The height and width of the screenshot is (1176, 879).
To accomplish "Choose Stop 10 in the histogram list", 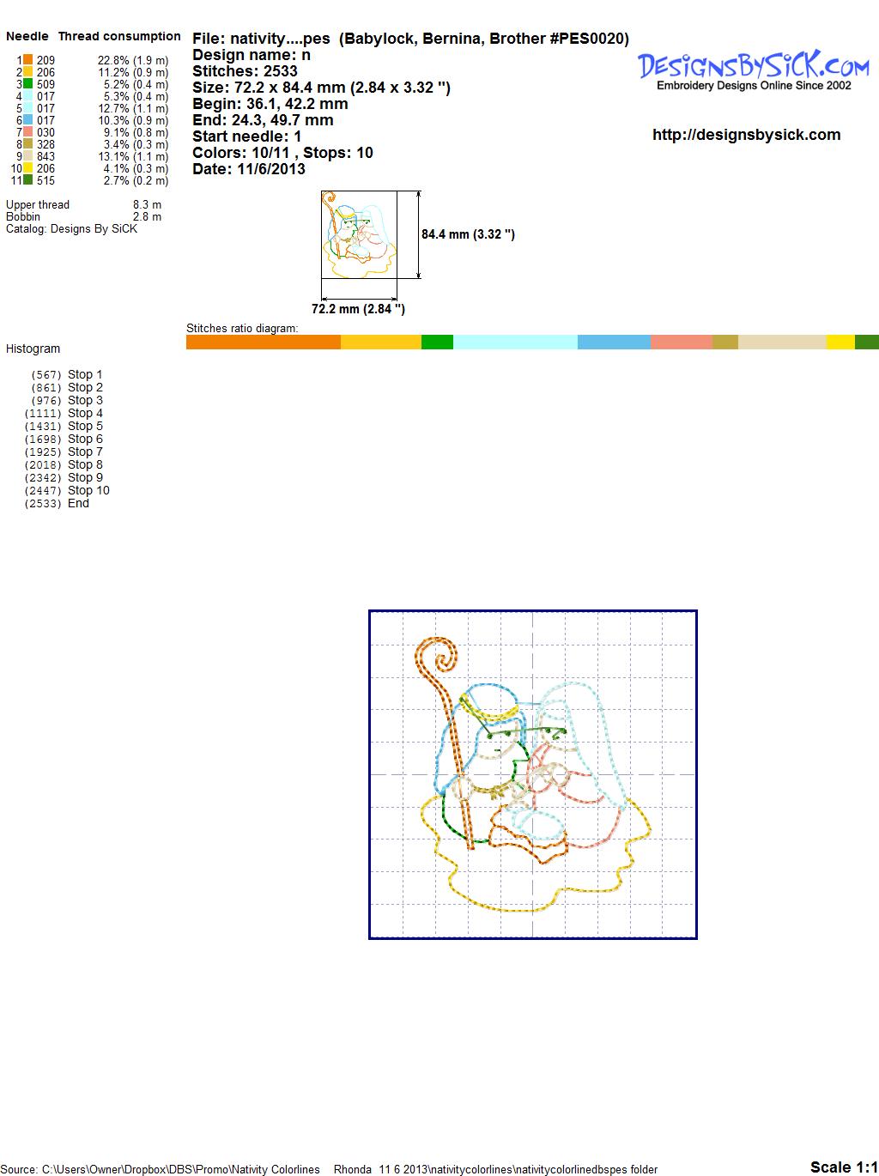I will [88, 490].
